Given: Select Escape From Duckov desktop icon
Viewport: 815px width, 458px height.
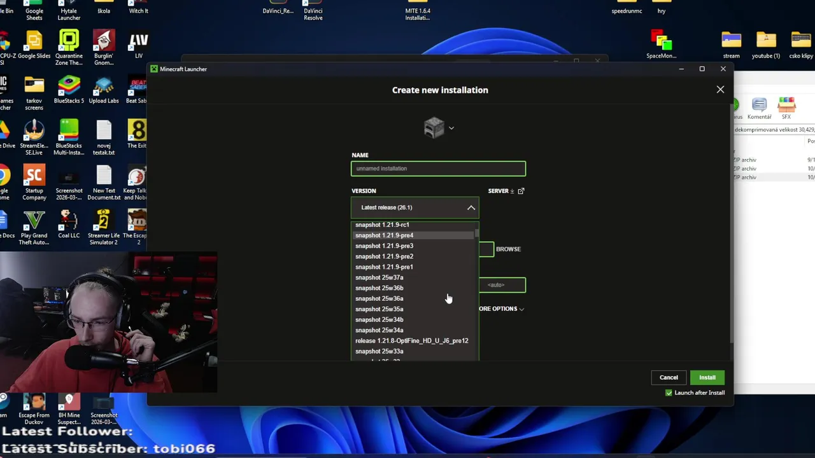Looking at the screenshot, I should tap(34, 408).
